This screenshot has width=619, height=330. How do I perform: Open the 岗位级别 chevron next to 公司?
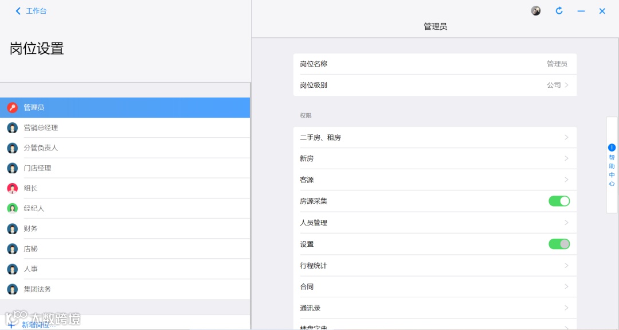566,85
